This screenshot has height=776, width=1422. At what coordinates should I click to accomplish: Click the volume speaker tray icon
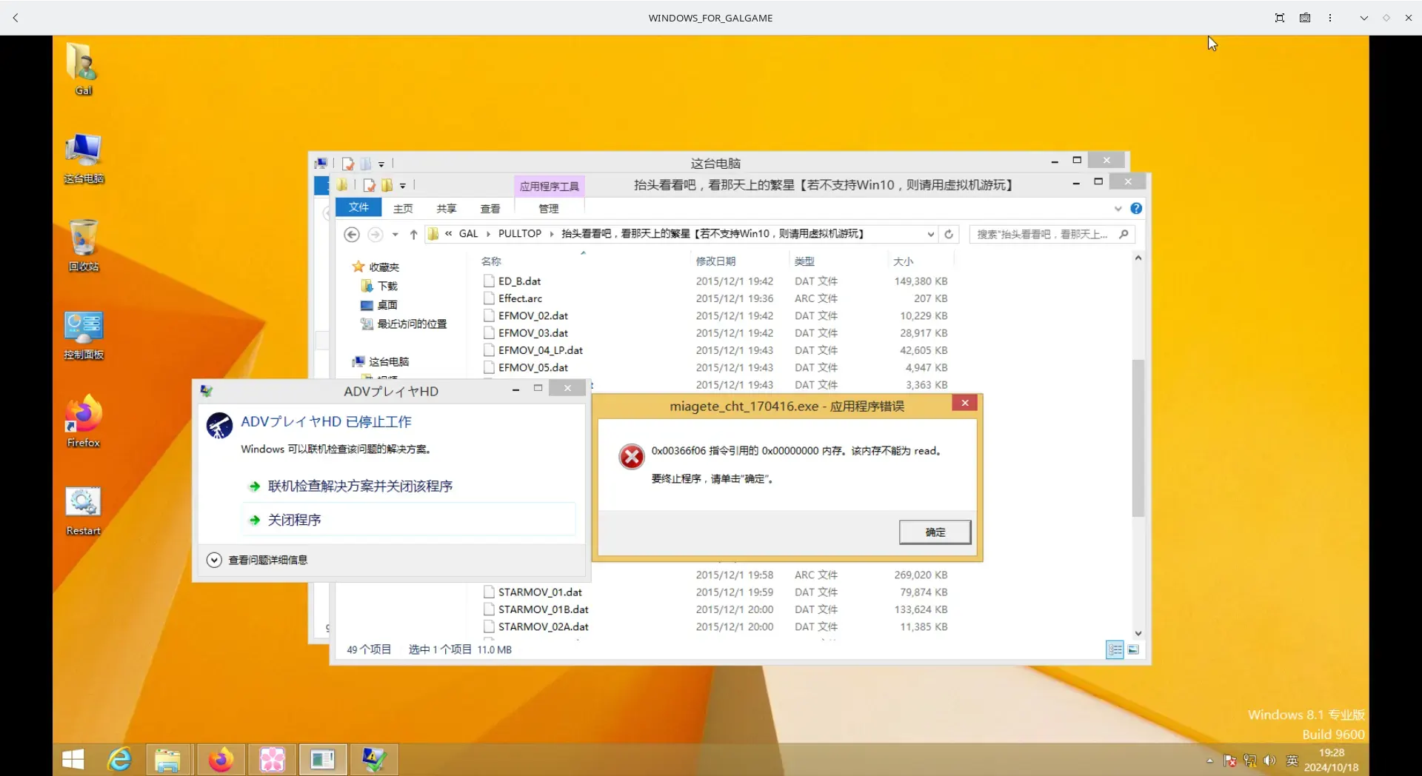coord(1269,760)
